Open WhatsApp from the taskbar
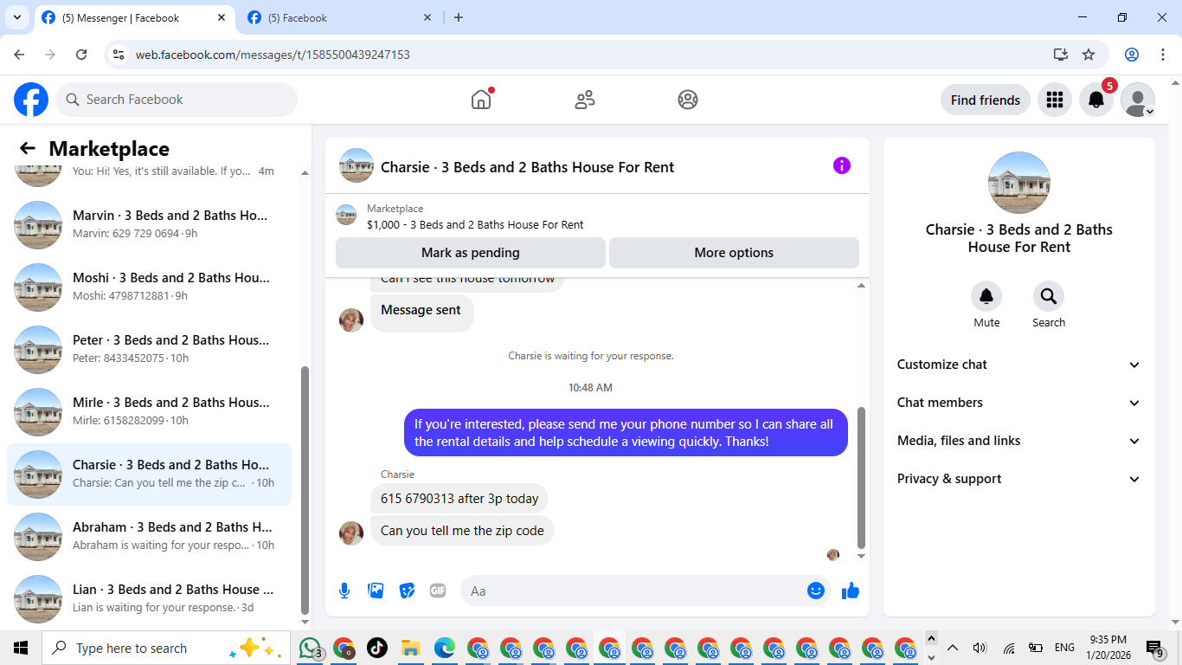This screenshot has height=665, width=1182. coord(310,648)
